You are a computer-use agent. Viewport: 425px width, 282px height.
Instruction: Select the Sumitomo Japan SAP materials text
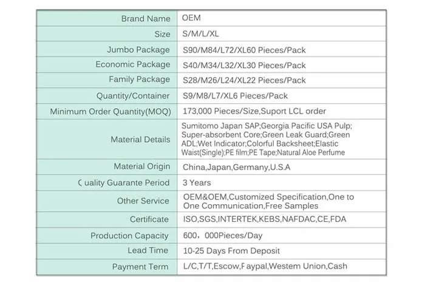pos(266,139)
